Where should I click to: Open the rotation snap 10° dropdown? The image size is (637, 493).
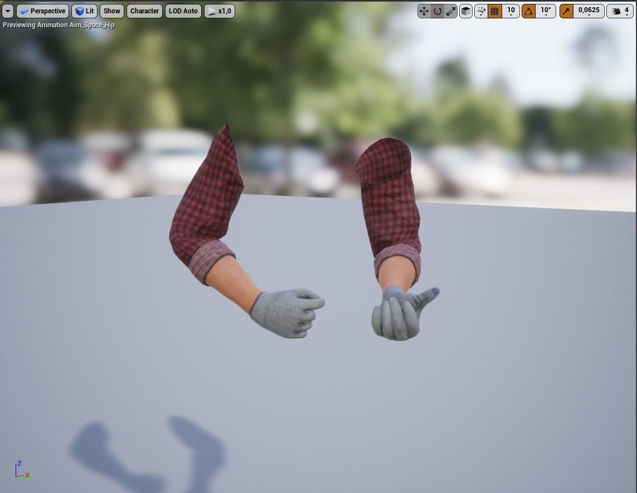pyautogui.click(x=546, y=11)
